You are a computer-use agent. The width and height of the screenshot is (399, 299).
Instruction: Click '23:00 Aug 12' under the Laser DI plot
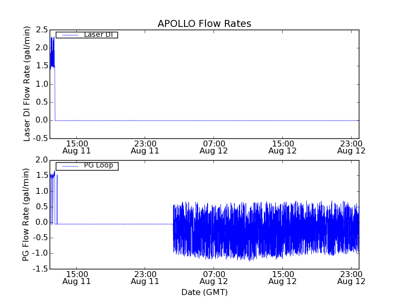pos(351,148)
